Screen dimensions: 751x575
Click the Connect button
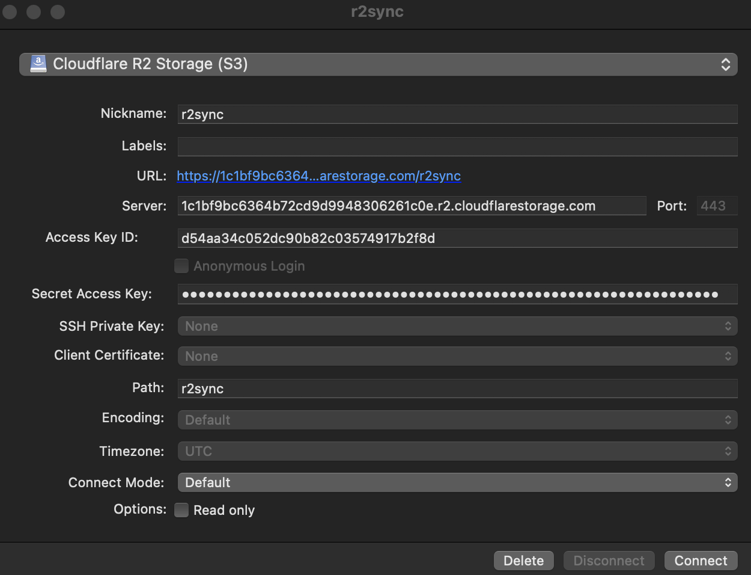701,561
